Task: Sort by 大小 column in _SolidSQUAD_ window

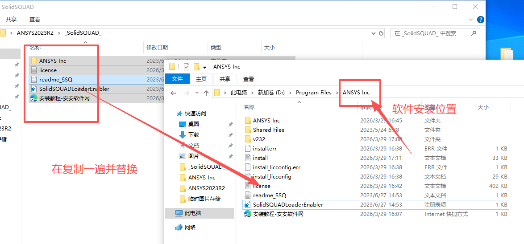Action: pos(269,48)
